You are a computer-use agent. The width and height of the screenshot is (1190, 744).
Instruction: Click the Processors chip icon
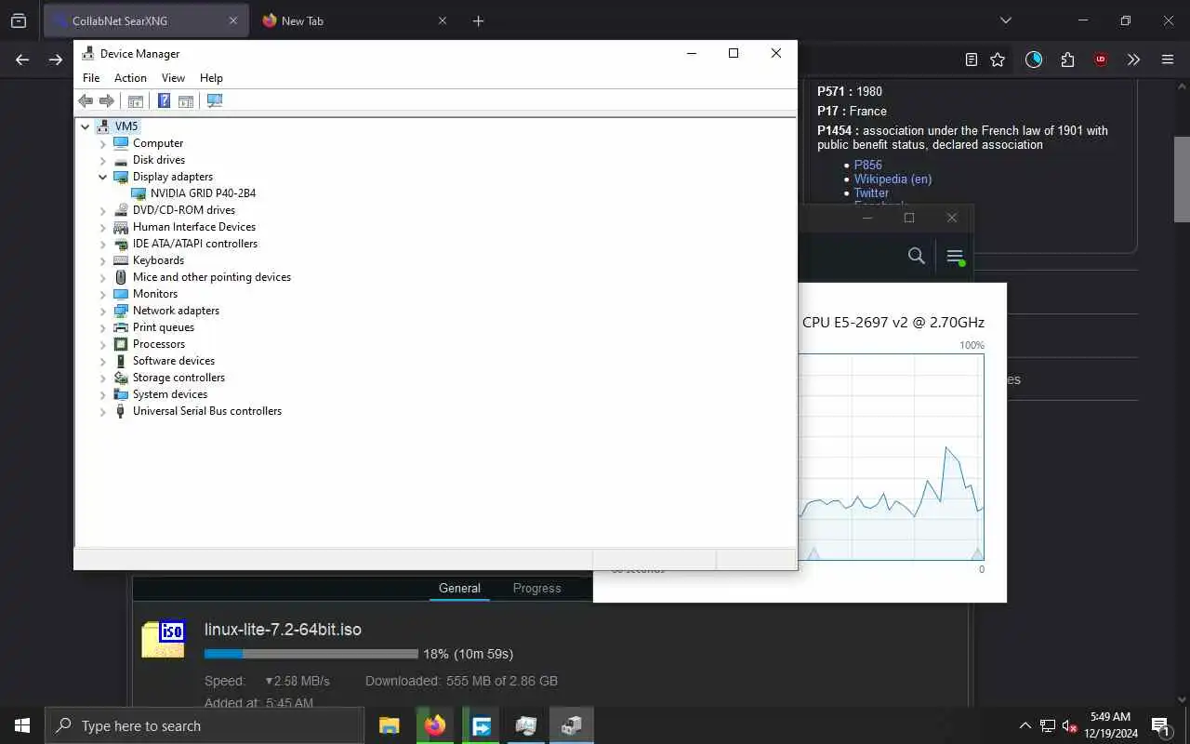[121, 344]
